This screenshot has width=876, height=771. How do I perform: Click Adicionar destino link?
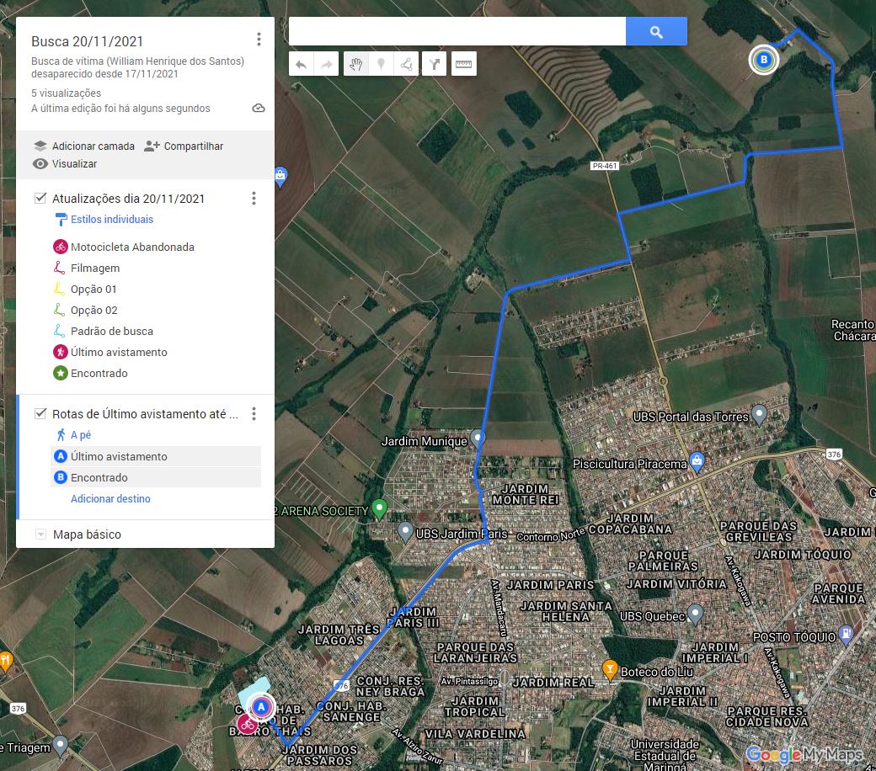[110, 499]
